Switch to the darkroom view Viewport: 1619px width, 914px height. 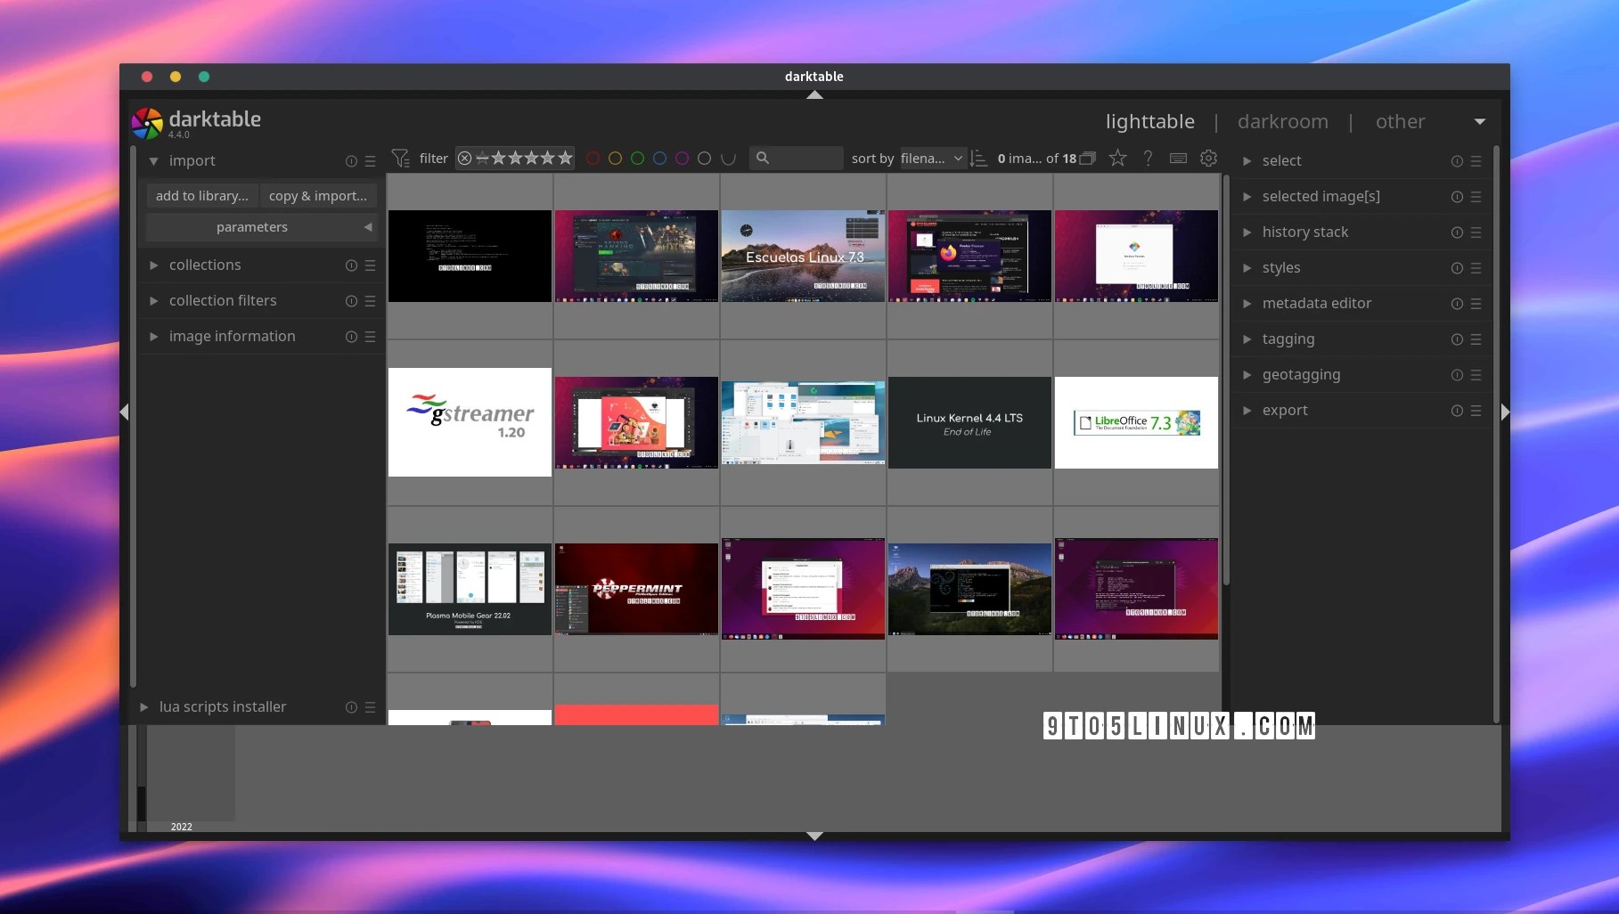click(1282, 122)
